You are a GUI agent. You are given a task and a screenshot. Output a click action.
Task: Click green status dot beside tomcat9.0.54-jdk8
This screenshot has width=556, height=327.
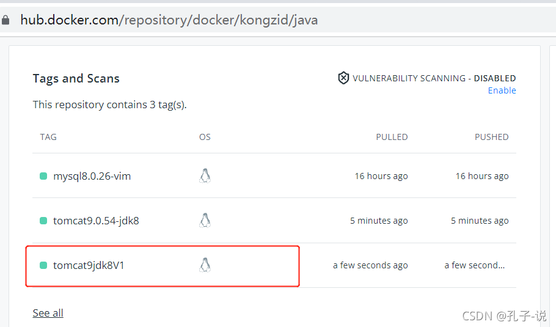43,221
